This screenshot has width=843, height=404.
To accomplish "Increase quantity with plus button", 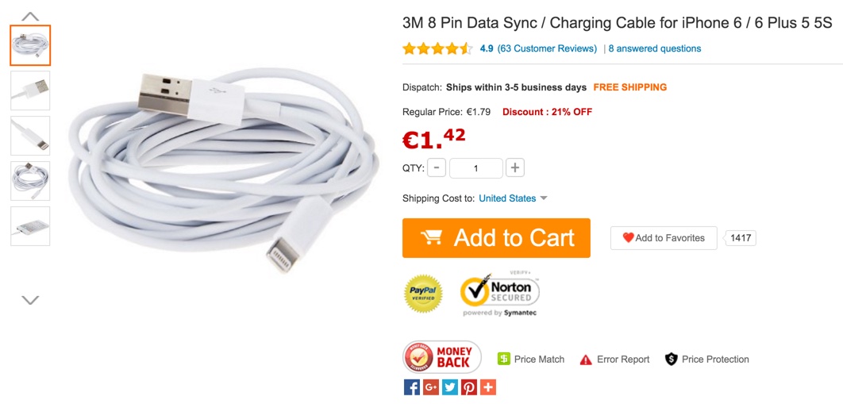I will (514, 168).
